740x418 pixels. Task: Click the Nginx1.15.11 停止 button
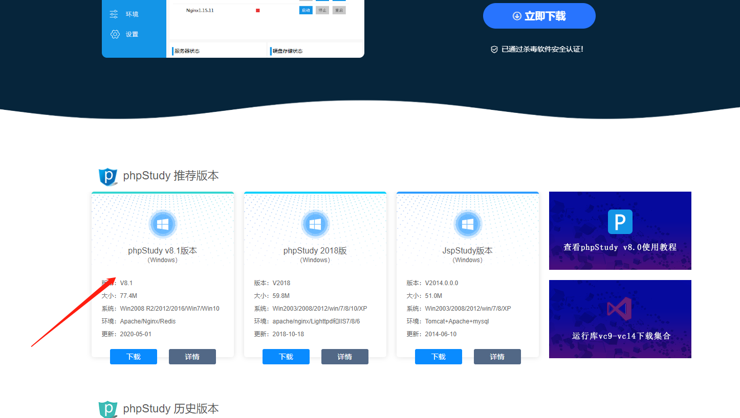point(322,10)
